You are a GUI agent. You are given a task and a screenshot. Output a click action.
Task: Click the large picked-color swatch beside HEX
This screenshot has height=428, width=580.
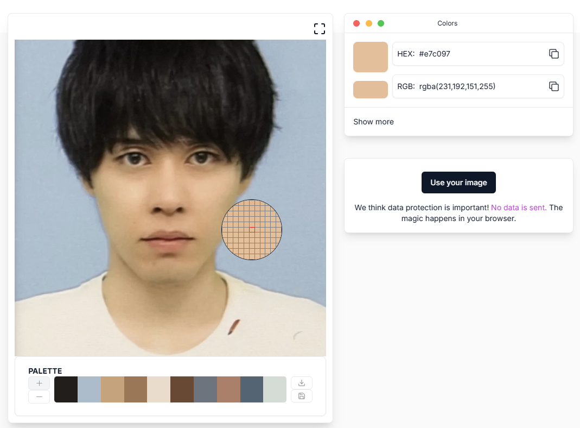tap(370, 57)
